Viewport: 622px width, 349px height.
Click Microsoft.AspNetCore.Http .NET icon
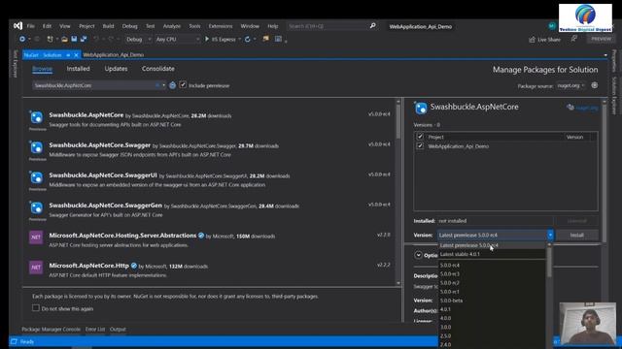[36, 268]
